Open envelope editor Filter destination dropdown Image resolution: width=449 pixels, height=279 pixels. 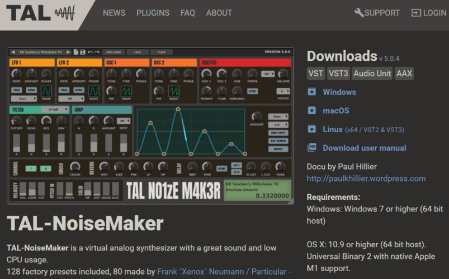278,117
